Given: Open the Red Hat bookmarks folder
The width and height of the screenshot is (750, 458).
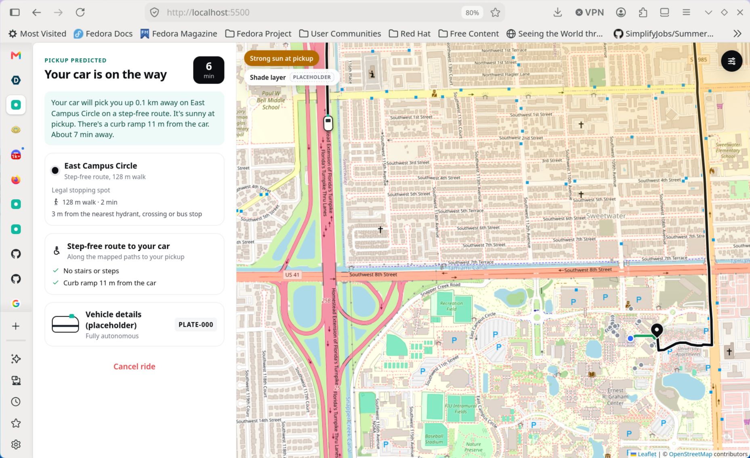Looking at the screenshot, I should (x=410, y=34).
